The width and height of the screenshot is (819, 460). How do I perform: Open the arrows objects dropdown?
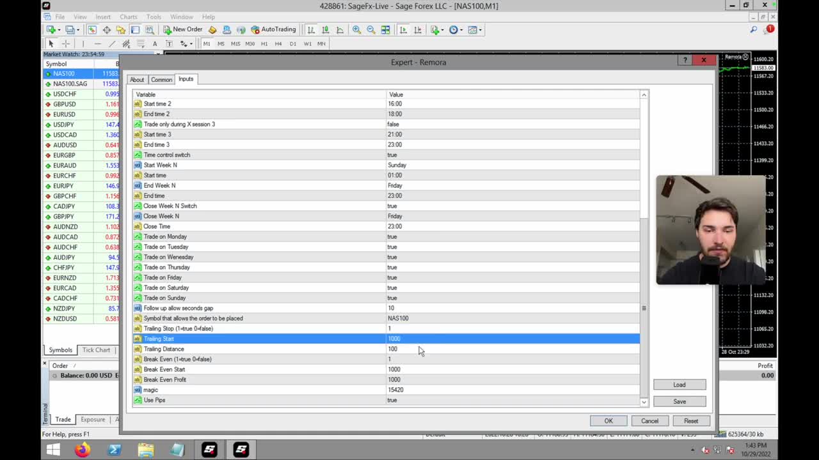click(x=186, y=43)
